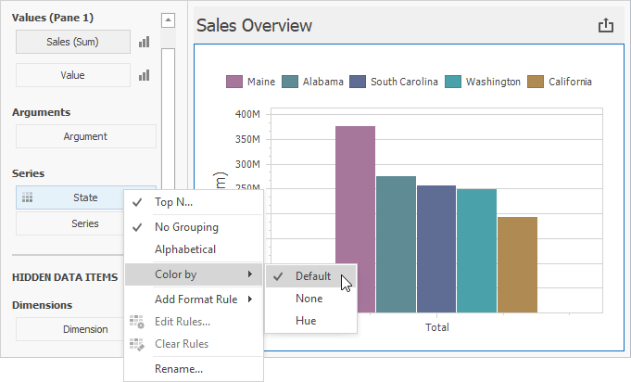This screenshot has width=631, height=382.
Task: Choose Alphabetical grouping in context menu
Action: (x=184, y=249)
